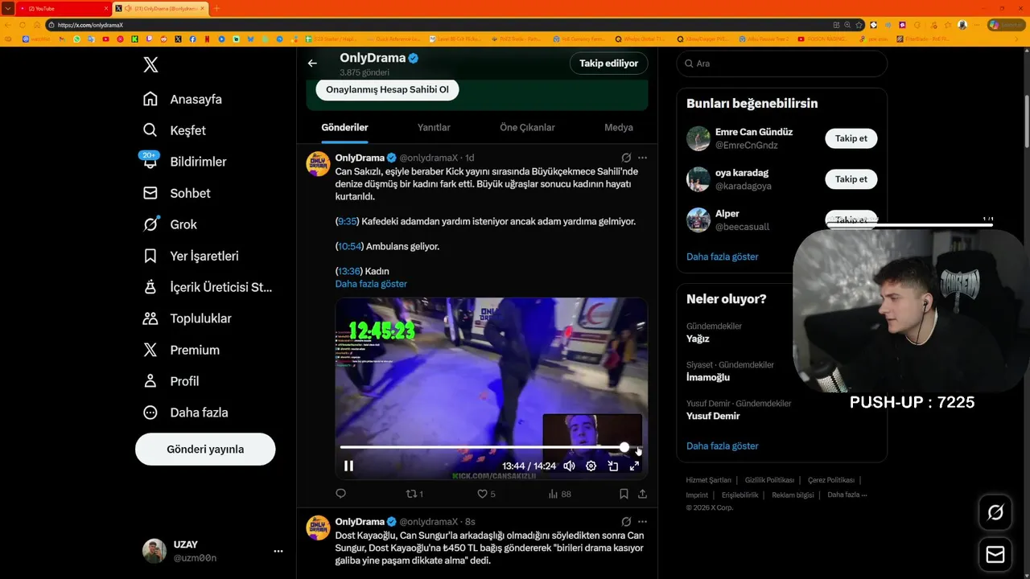Open Grok icon on second post
Viewport: 1030px width, 579px height.
tap(626, 522)
